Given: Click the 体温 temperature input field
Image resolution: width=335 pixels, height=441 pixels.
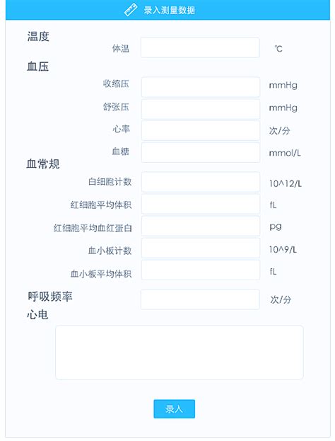Looking at the screenshot, I should point(200,47).
